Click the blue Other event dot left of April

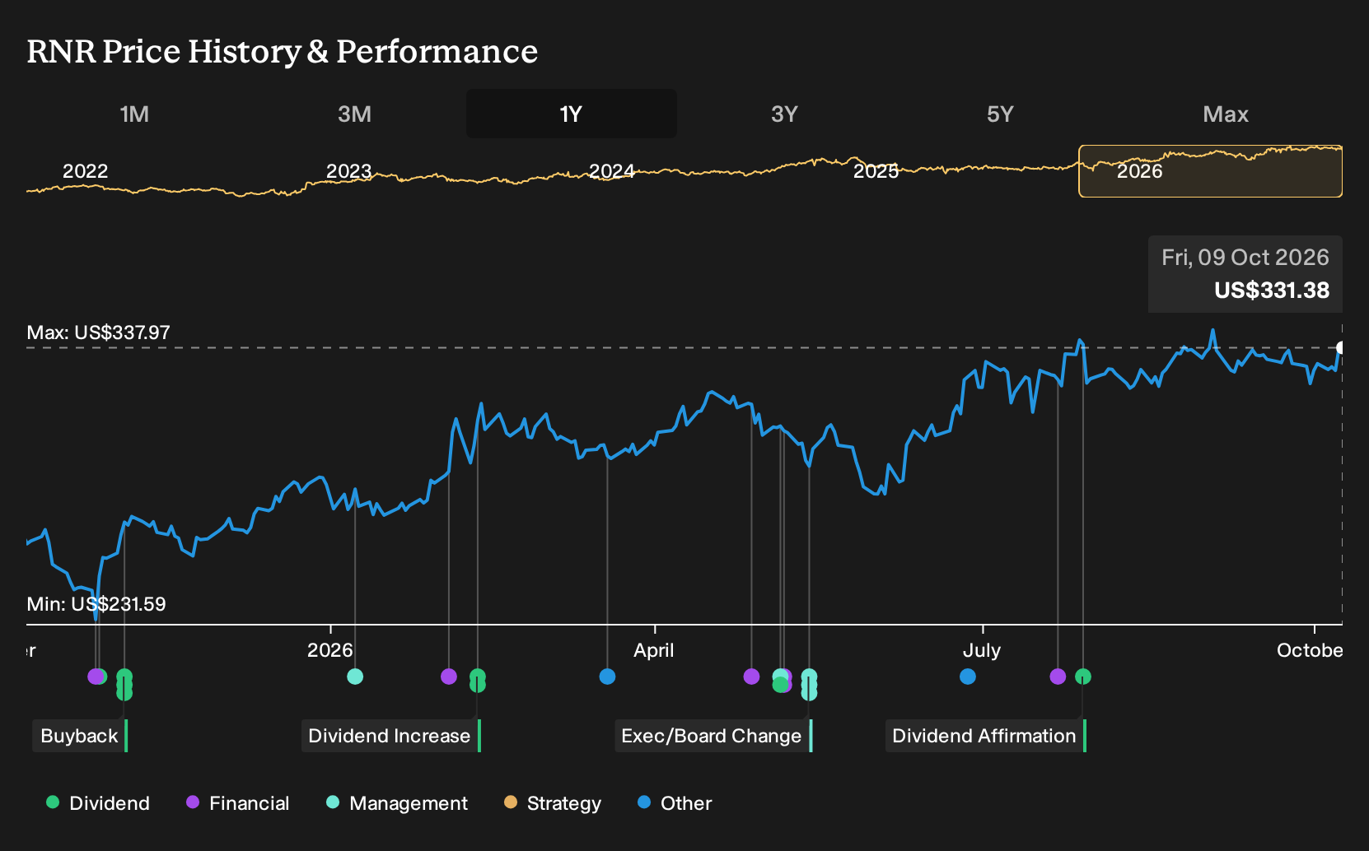click(607, 677)
